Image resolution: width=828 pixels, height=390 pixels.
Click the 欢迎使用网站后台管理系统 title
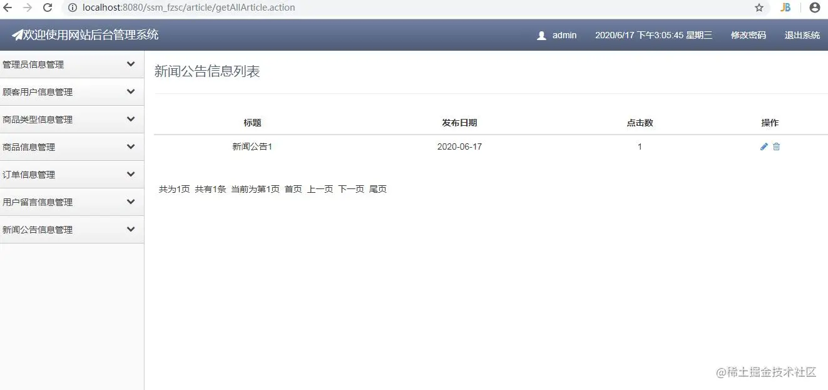pyautogui.click(x=91, y=35)
